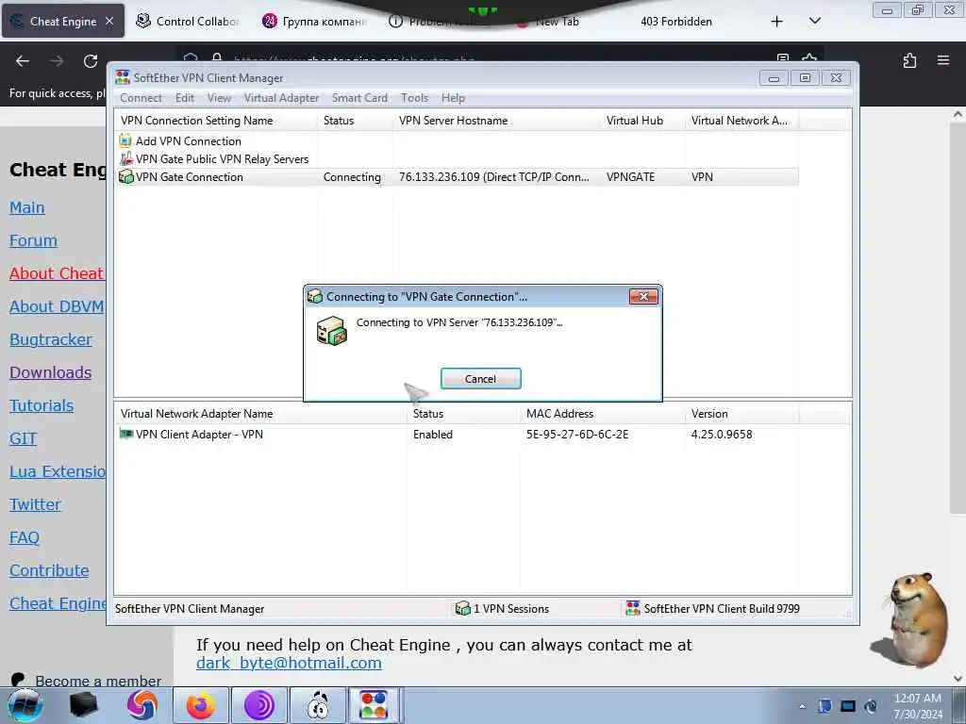Open a new browser tab with plus

click(x=777, y=21)
